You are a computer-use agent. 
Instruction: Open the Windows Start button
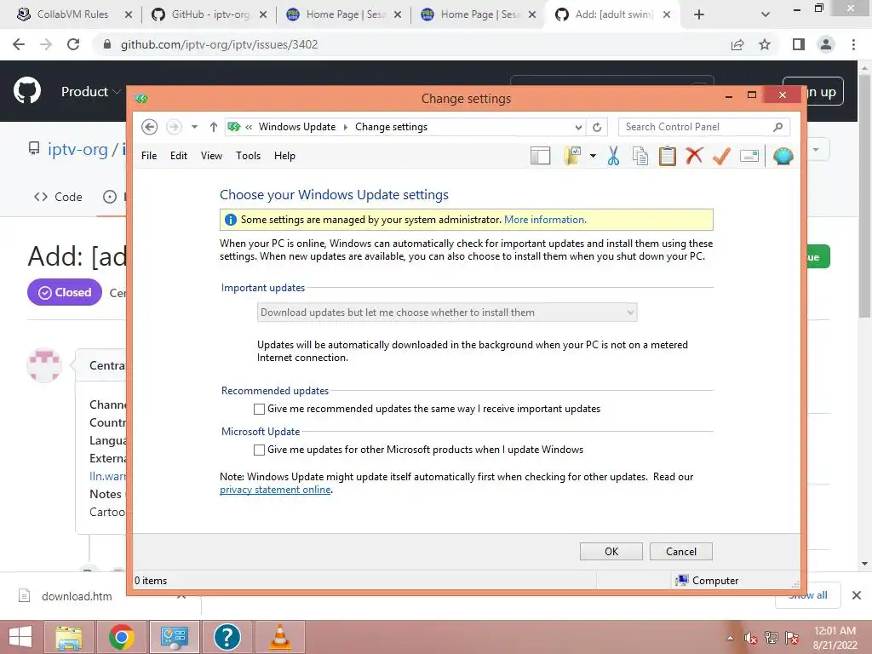20,637
